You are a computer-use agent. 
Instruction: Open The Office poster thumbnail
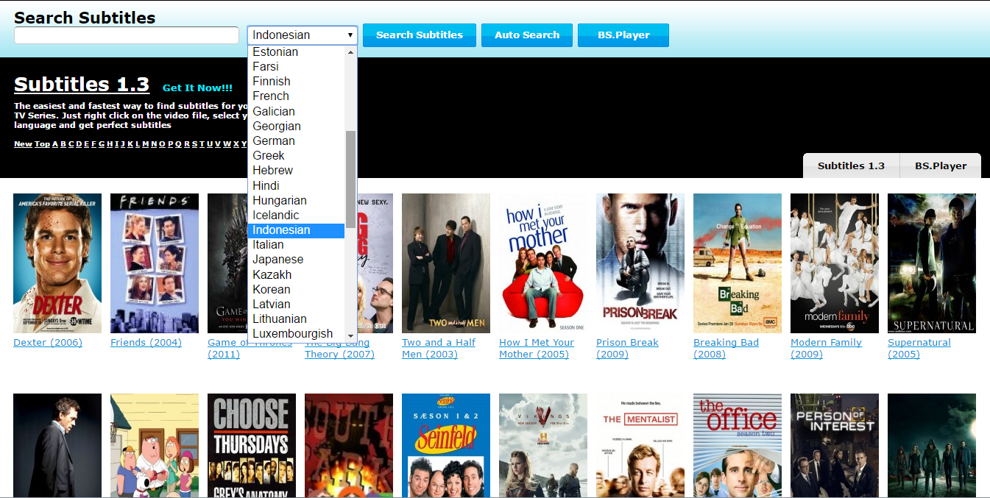[738, 446]
